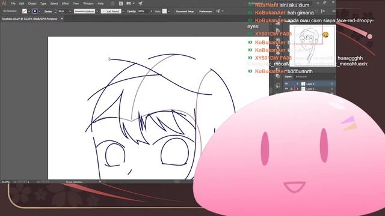
Task: Click the Opacity label link
Action: point(132,11)
